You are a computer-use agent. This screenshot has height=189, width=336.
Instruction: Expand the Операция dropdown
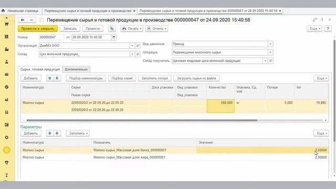tap(270, 52)
